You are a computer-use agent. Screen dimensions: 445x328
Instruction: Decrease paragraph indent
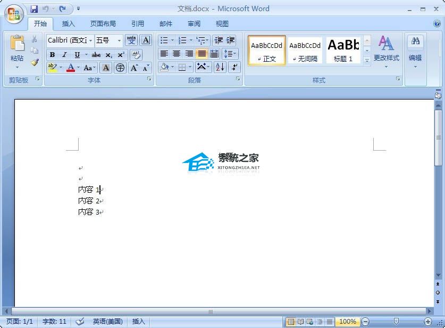(x=218, y=40)
